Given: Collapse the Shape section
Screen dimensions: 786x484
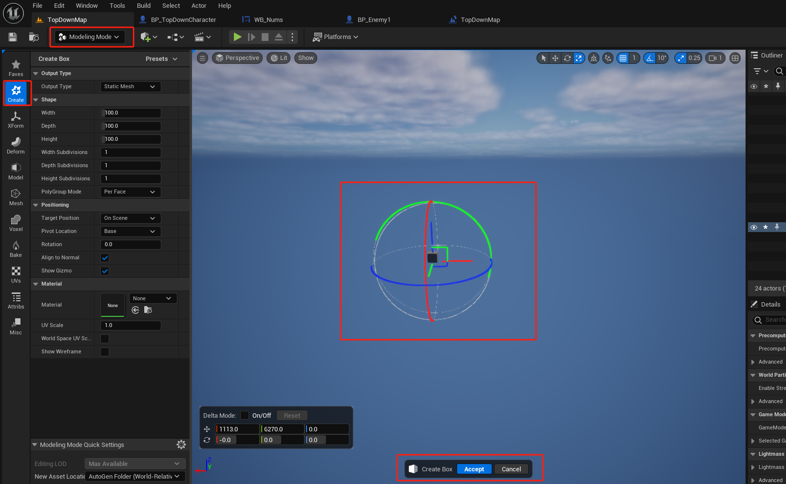Looking at the screenshot, I should (36, 99).
